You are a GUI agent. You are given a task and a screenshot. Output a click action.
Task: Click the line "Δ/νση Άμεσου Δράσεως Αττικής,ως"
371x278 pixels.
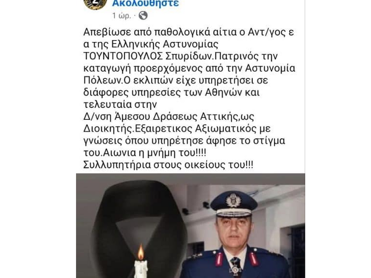pyautogui.click(x=169, y=117)
